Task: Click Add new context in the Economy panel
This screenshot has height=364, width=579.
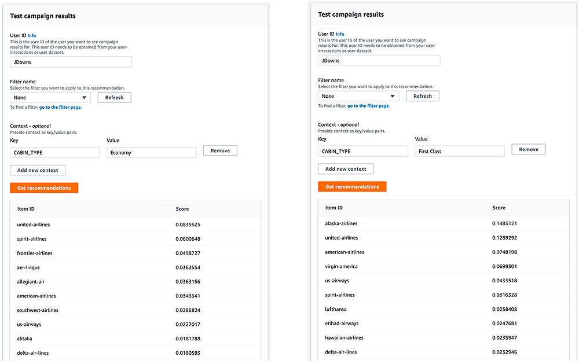Action: click(38, 170)
